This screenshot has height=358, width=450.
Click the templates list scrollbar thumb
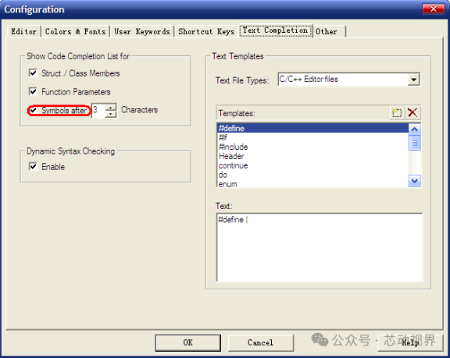coord(414,143)
